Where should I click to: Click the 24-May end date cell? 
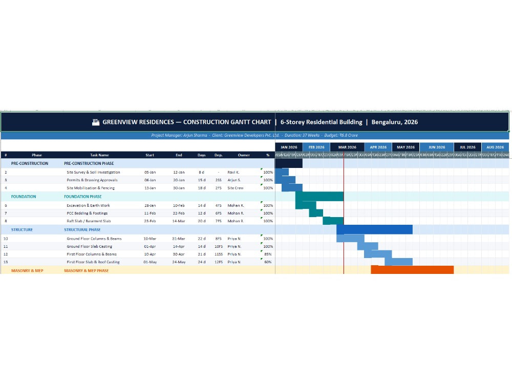pos(179,262)
